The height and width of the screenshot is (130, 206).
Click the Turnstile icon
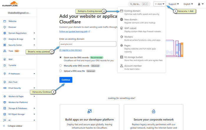[5, 65]
